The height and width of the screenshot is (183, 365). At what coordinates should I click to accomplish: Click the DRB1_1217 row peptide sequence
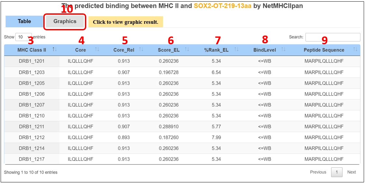tap(324, 159)
